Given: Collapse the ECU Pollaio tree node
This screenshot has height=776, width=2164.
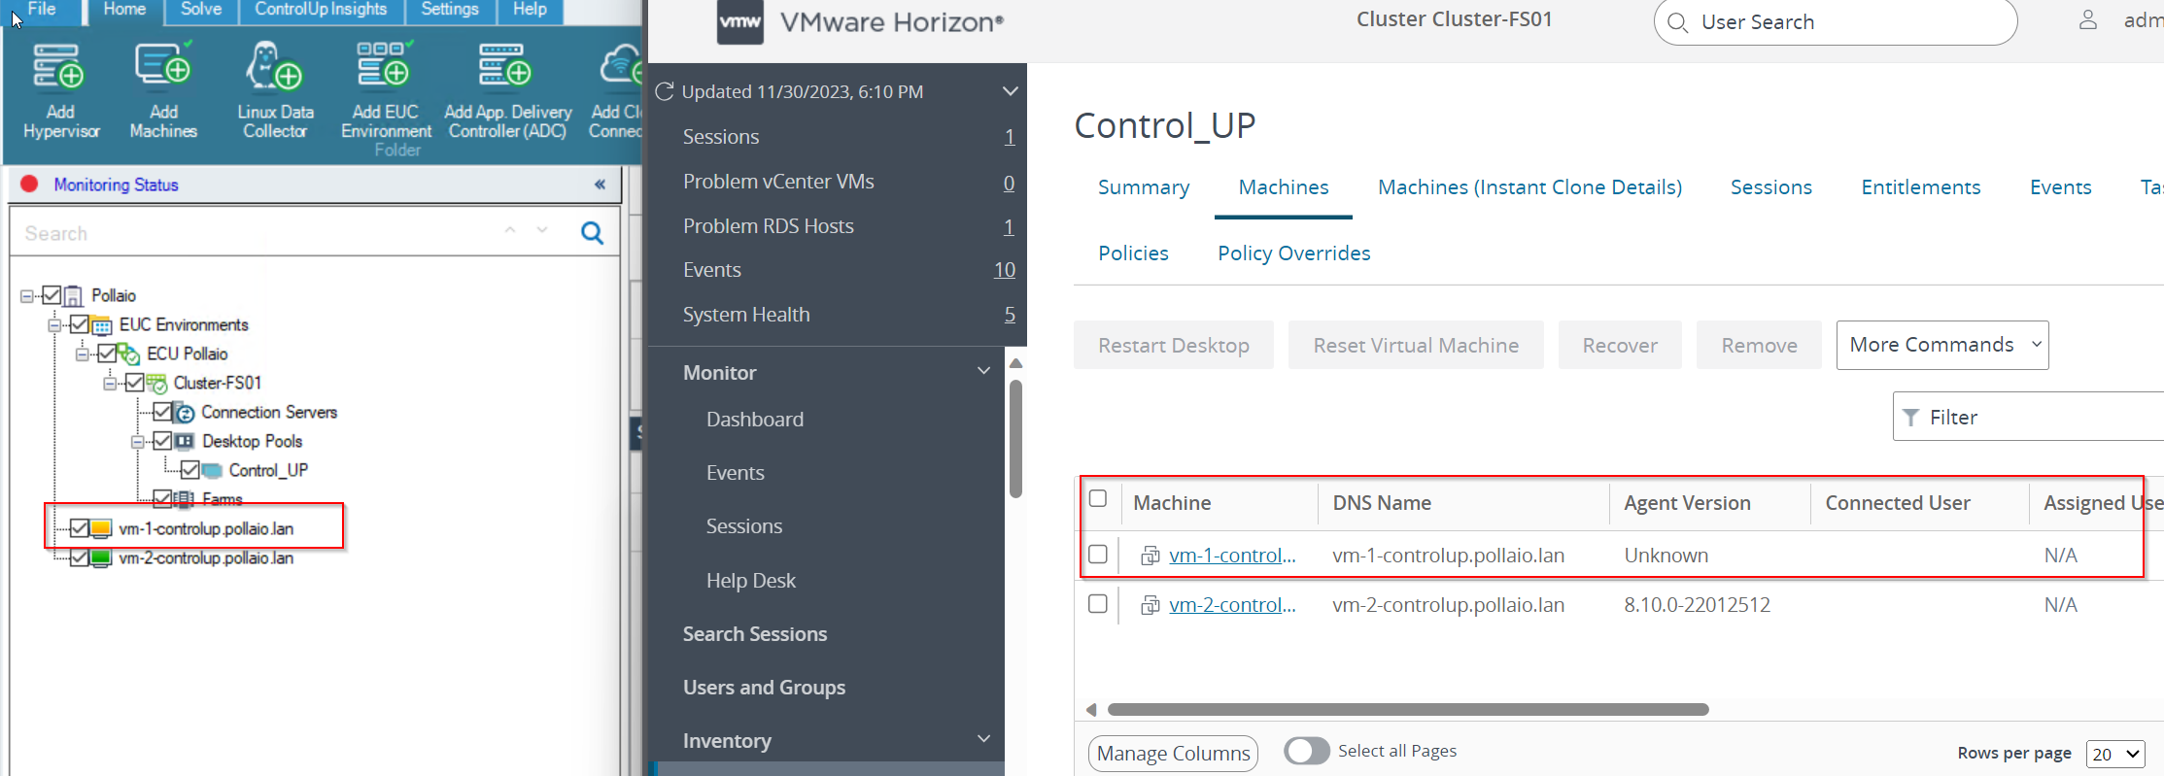Looking at the screenshot, I should click(83, 354).
